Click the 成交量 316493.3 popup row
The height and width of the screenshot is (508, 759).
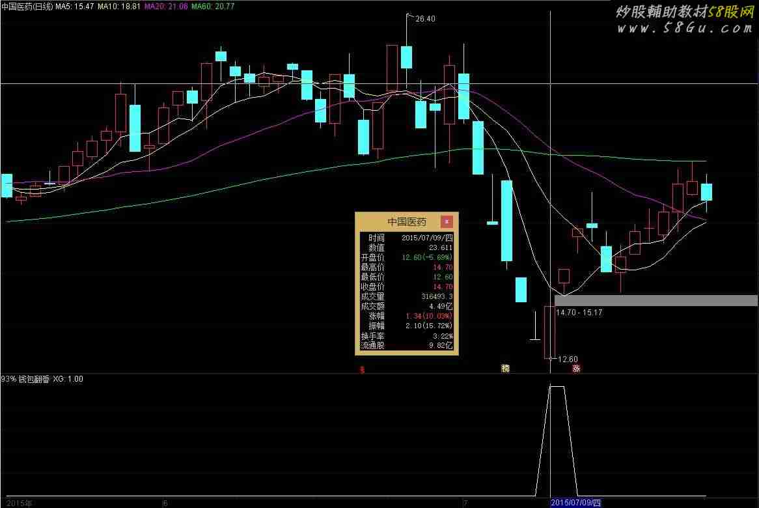[407, 296]
